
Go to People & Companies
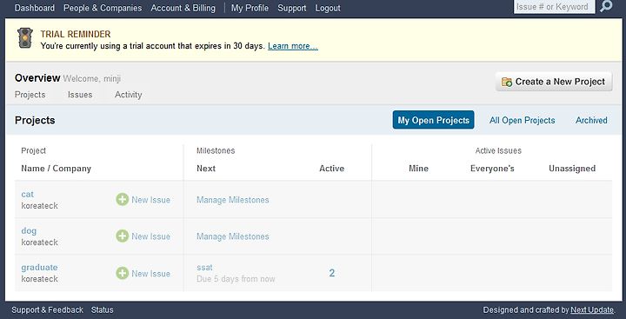click(103, 8)
